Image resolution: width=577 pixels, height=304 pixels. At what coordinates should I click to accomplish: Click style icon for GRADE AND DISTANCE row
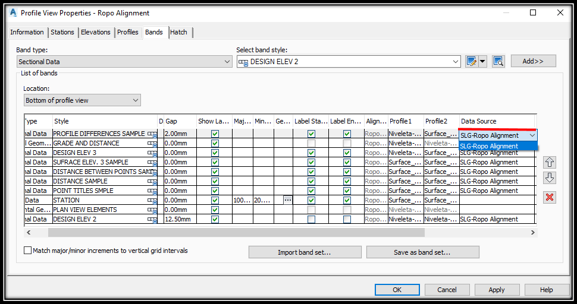tap(152, 144)
